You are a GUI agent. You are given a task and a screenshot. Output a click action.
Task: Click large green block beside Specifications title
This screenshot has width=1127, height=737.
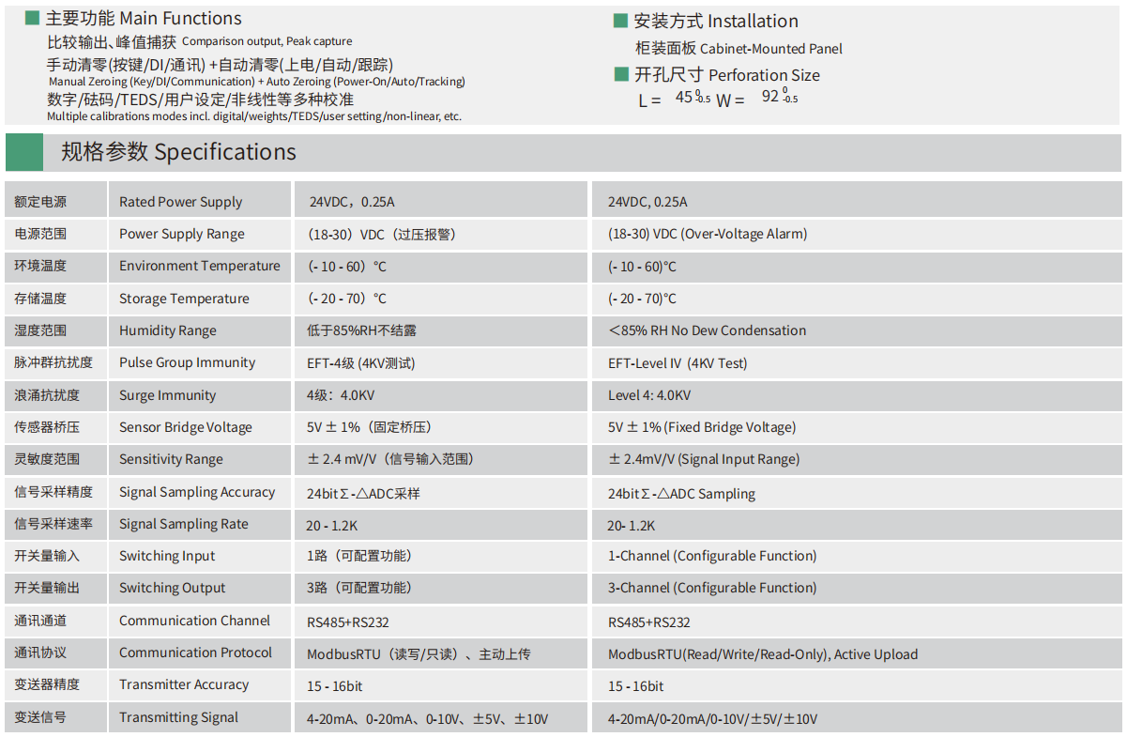point(24,152)
